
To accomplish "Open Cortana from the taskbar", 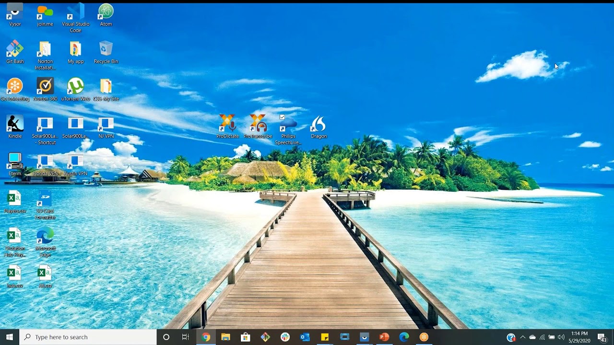I will point(166,337).
